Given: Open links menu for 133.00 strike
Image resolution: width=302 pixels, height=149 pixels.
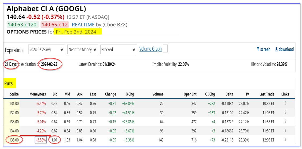Looking at the screenshot, I should click(285, 122).
